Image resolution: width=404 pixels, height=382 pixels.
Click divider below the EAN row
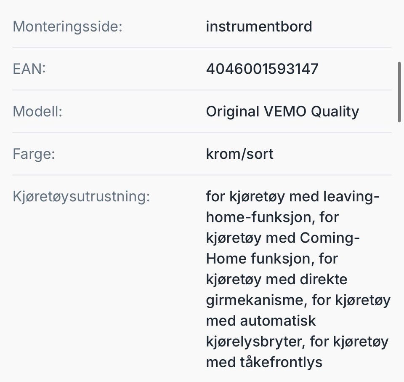tap(202, 90)
